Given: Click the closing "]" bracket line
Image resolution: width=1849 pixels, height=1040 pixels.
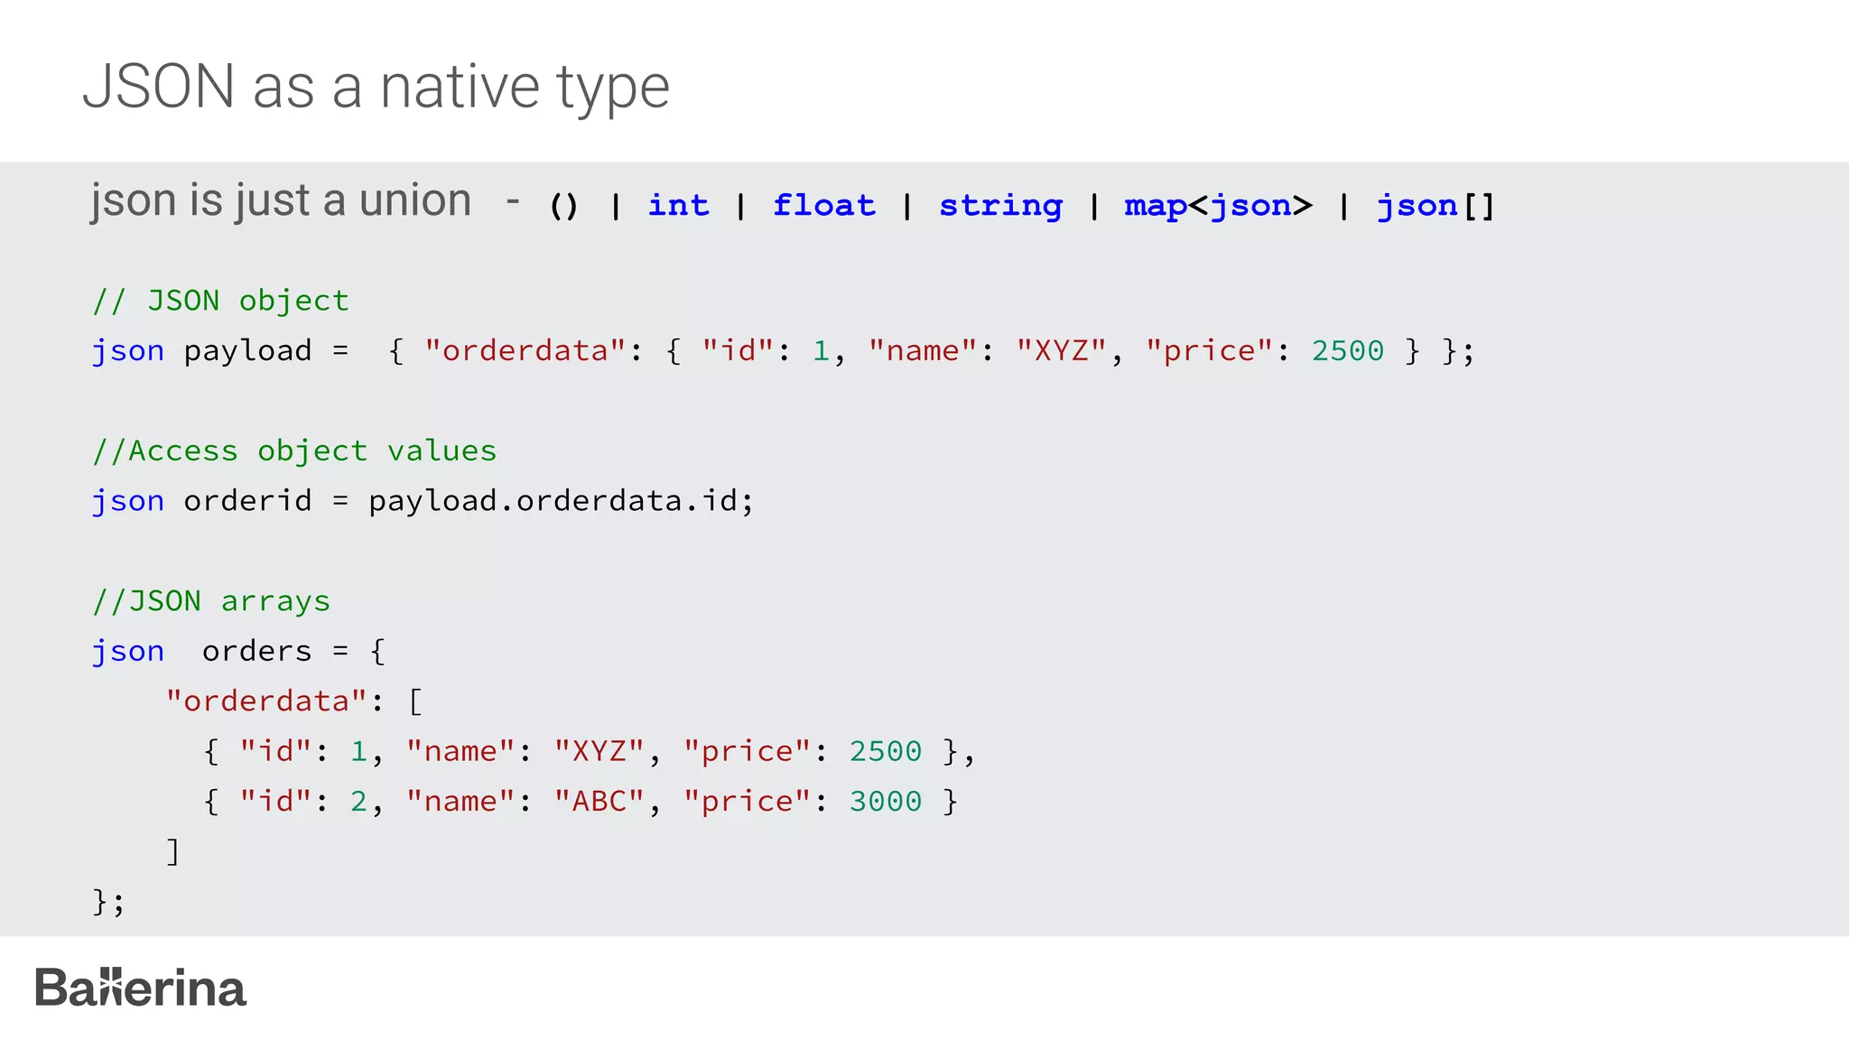Looking at the screenshot, I should 173,851.
